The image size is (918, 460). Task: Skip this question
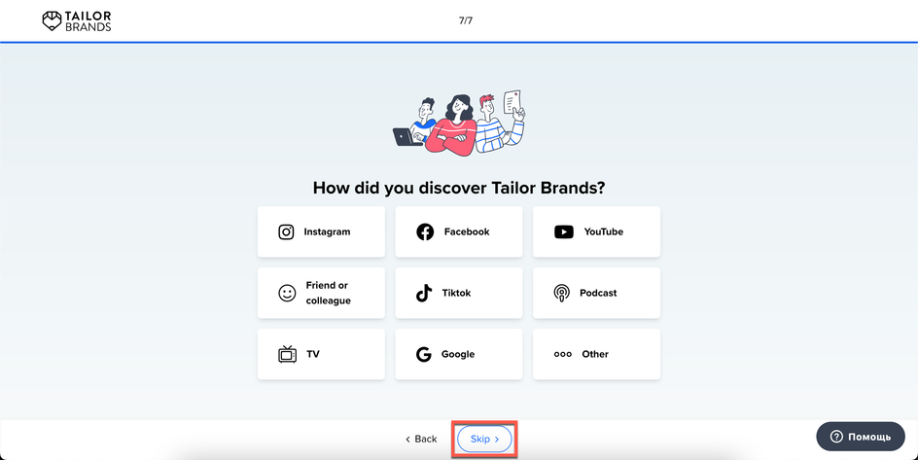tap(484, 439)
